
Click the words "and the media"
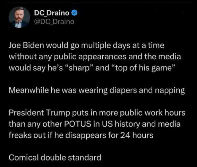[x=155, y=57]
